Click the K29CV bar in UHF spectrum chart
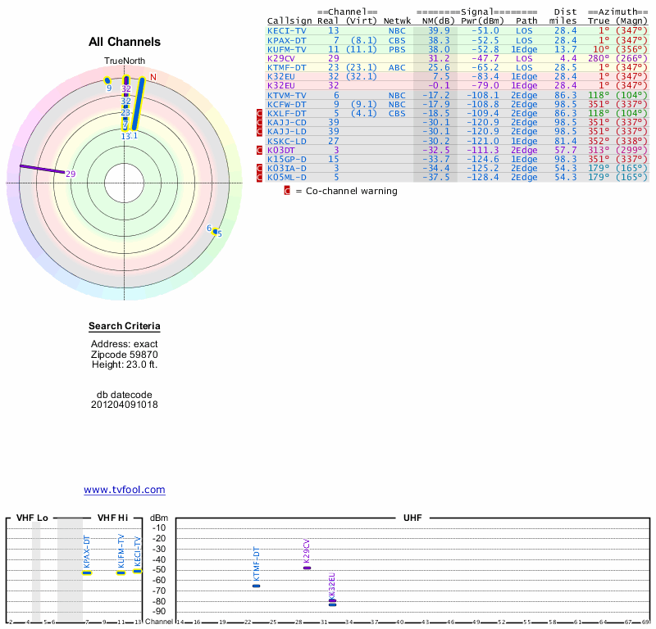The image size is (656, 629). (307, 568)
